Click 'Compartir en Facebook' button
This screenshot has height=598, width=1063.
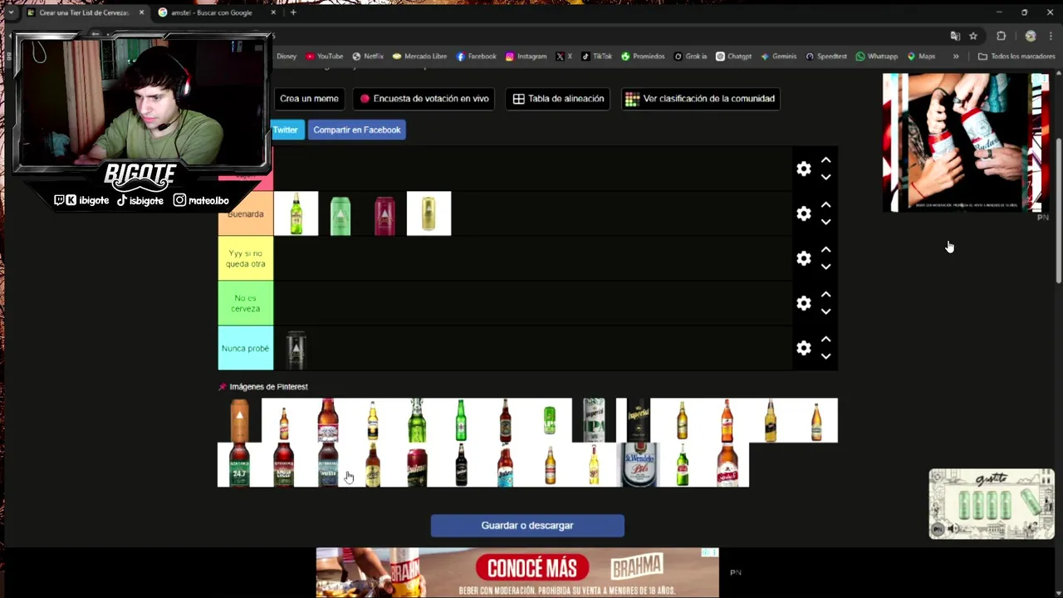357,130
